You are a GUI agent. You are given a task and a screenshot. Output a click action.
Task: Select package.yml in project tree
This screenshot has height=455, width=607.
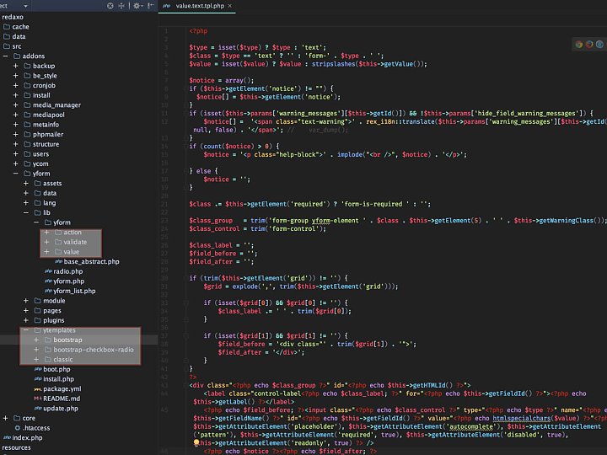click(62, 388)
